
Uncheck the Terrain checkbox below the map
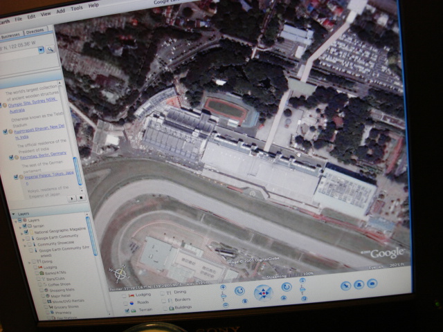tap(127, 311)
